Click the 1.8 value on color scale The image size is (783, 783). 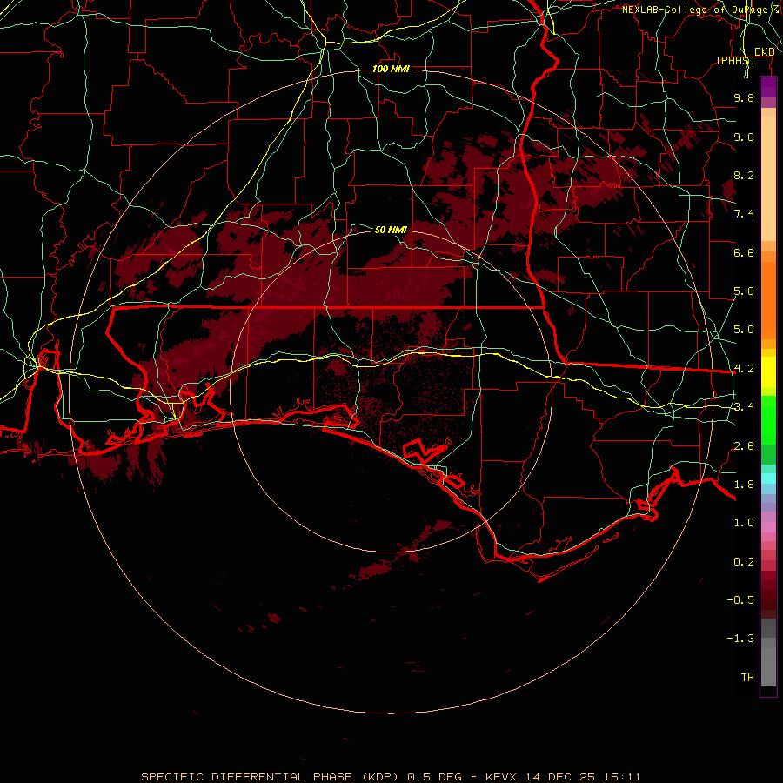pyautogui.click(x=744, y=485)
